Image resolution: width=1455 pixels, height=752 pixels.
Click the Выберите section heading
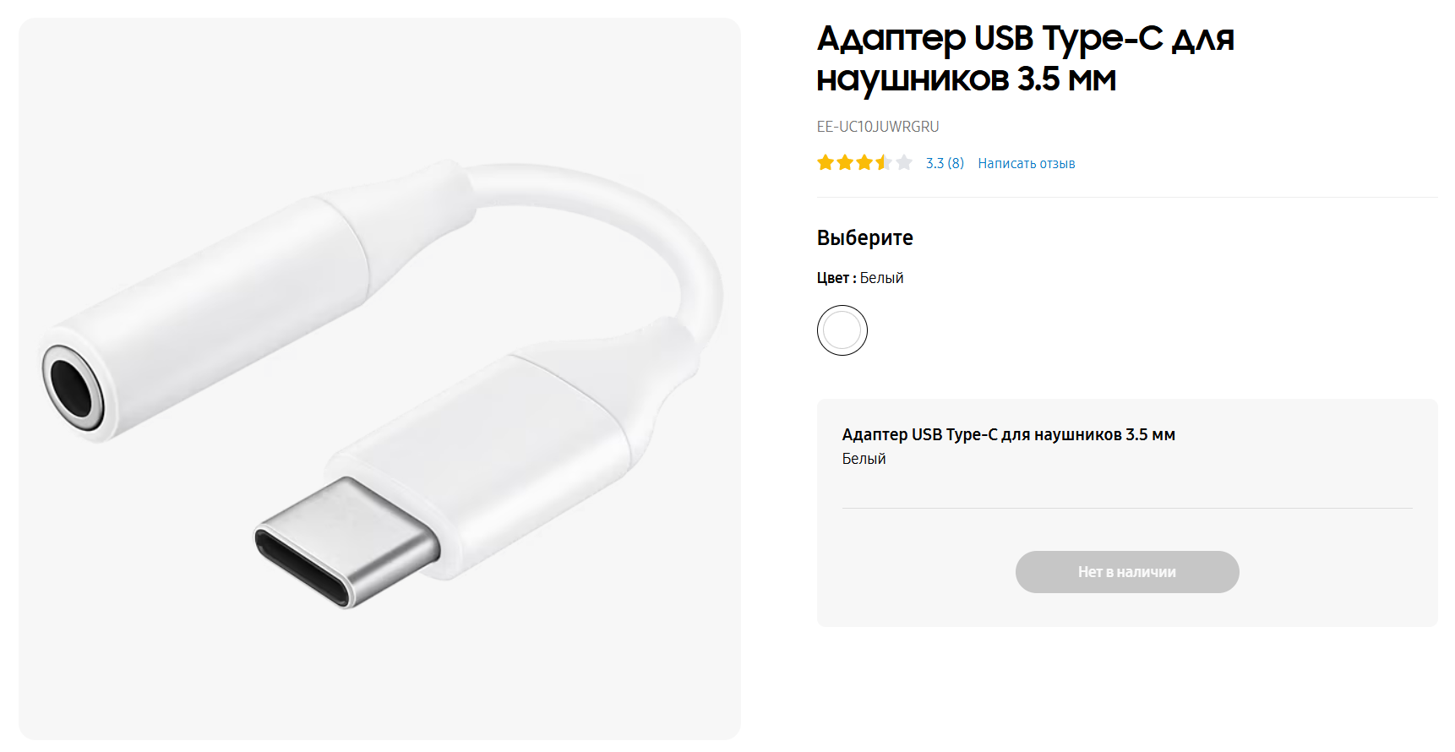tap(865, 237)
